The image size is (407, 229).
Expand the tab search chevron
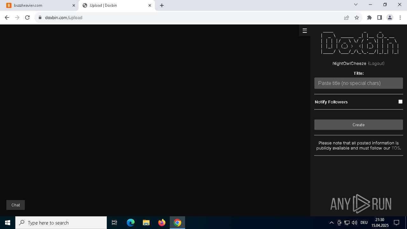pyautogui.click(x=356, y=4)
